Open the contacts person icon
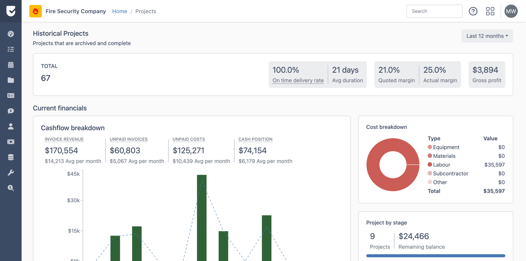Viewport: 526px width, 261px height. (11, 126)
